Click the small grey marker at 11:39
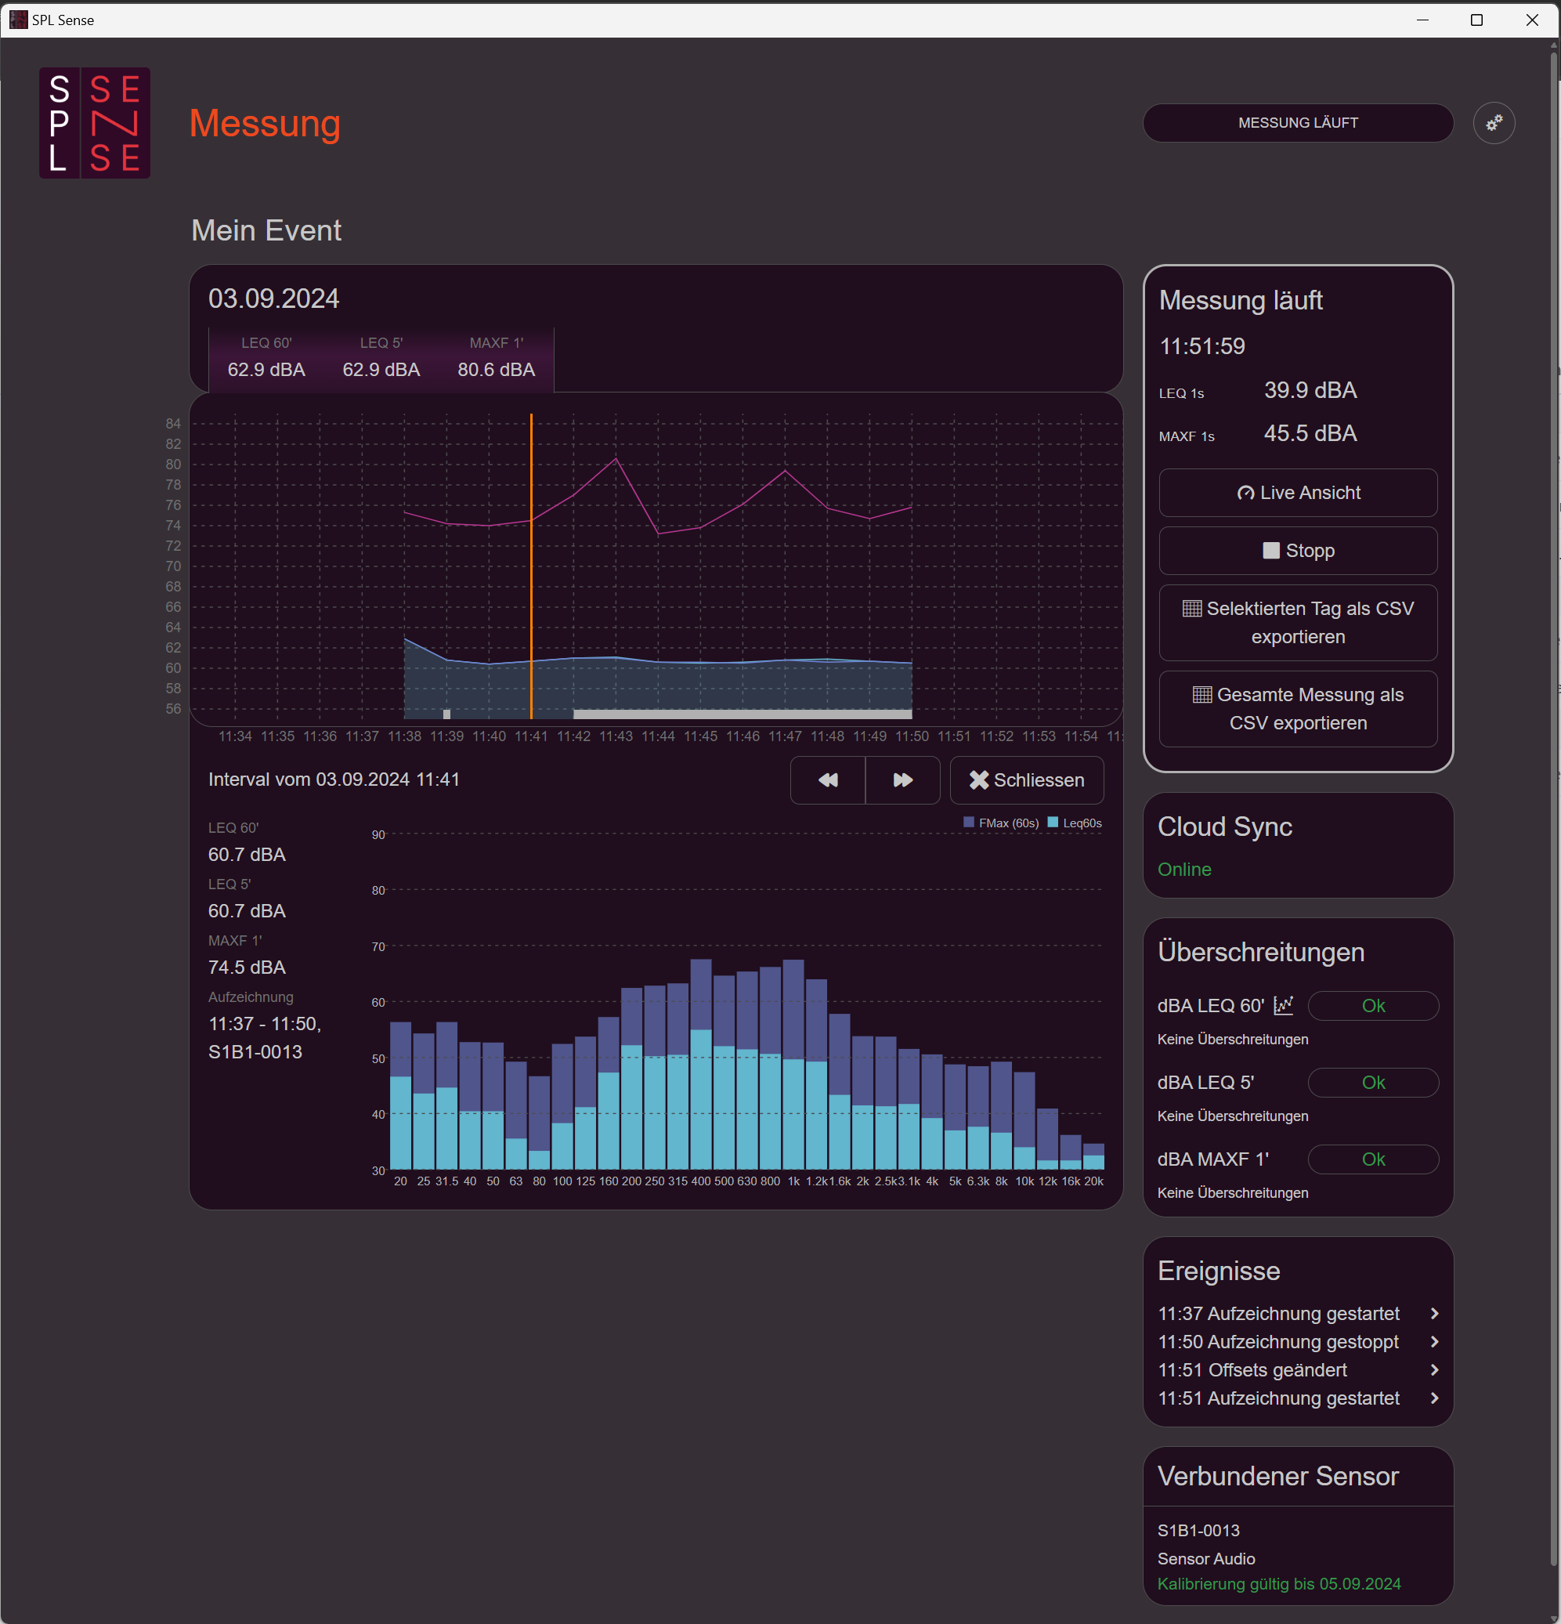The height and width of the screenshot is (1624, 1561). pos(446,714)
